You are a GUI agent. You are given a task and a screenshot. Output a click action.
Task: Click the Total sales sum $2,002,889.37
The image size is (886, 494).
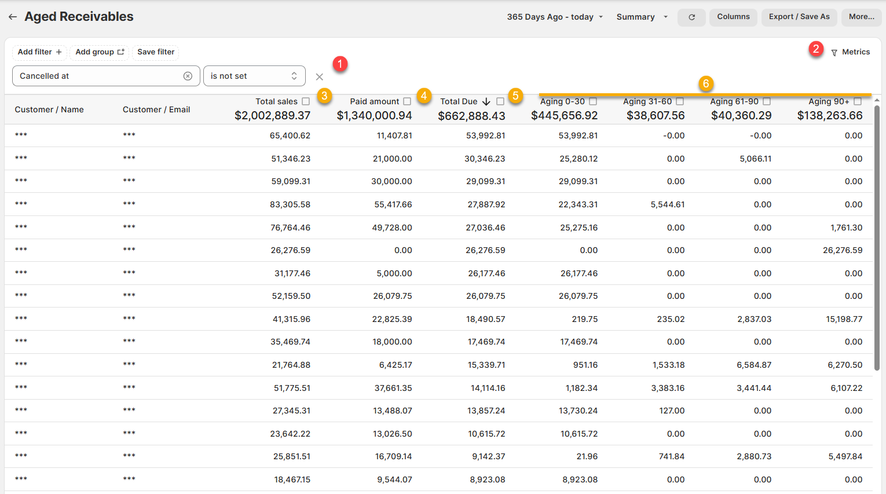pos(272,116)
